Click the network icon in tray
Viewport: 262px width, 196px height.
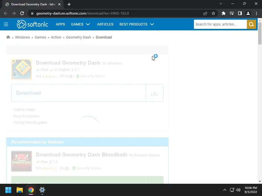click(232, 190)
